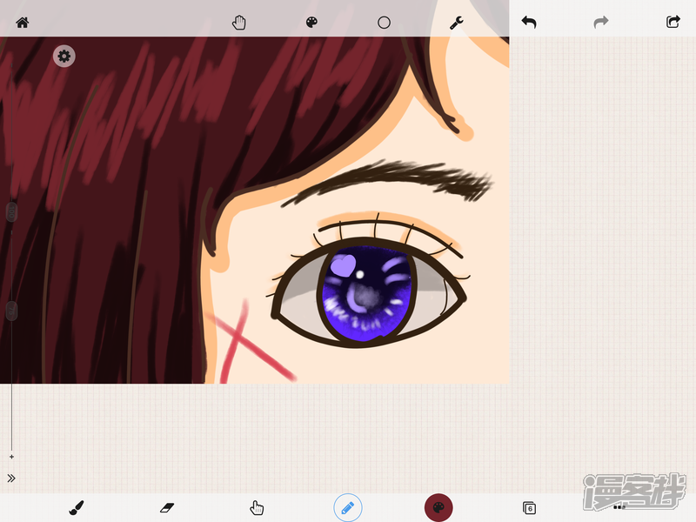This screenshot has height=522, width=696.
Task: Redo the undone stroke
Action: point(601,23)
